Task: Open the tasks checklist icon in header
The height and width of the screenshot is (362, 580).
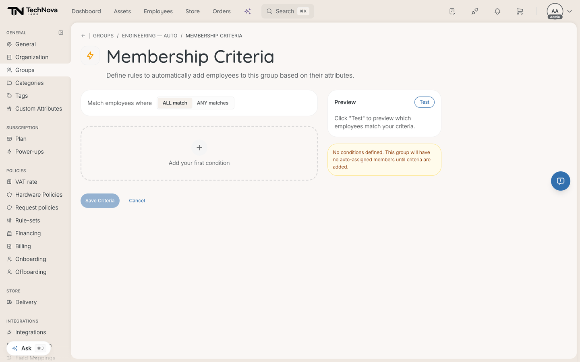Action: tap(452, 11)
